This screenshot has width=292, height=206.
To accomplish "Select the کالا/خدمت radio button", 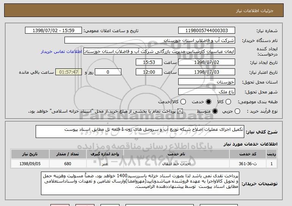I will coord(183,102).
